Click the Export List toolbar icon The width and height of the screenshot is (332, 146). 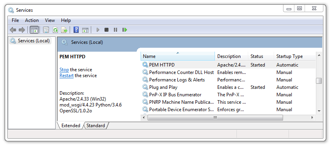tap(64, 30)
